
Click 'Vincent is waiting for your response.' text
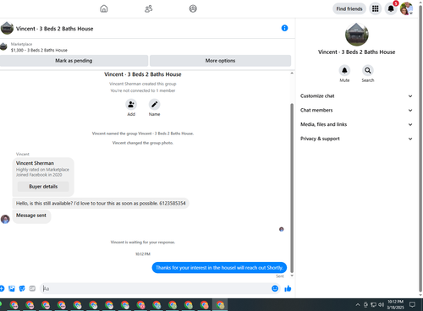[x=143, y=242]
